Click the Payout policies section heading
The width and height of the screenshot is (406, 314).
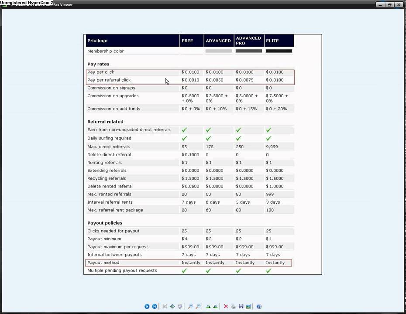(105, 223)
